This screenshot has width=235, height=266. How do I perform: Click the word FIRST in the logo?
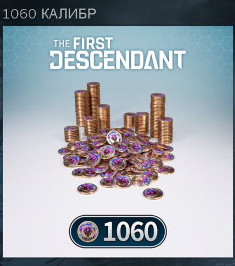pos(93,42)
